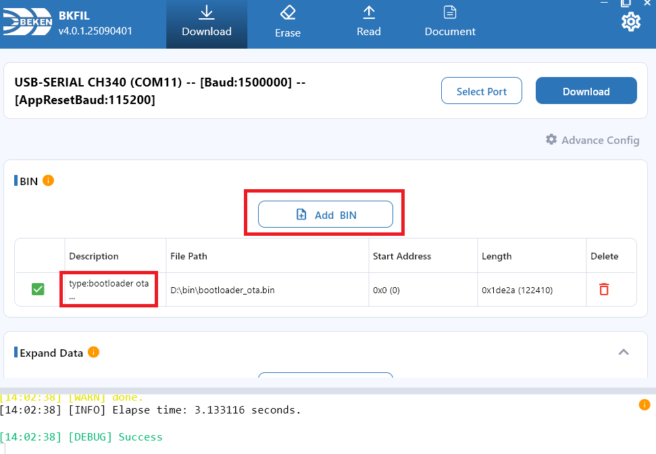Open Advance Config settings
656x454 pixels.
(592, 140)
